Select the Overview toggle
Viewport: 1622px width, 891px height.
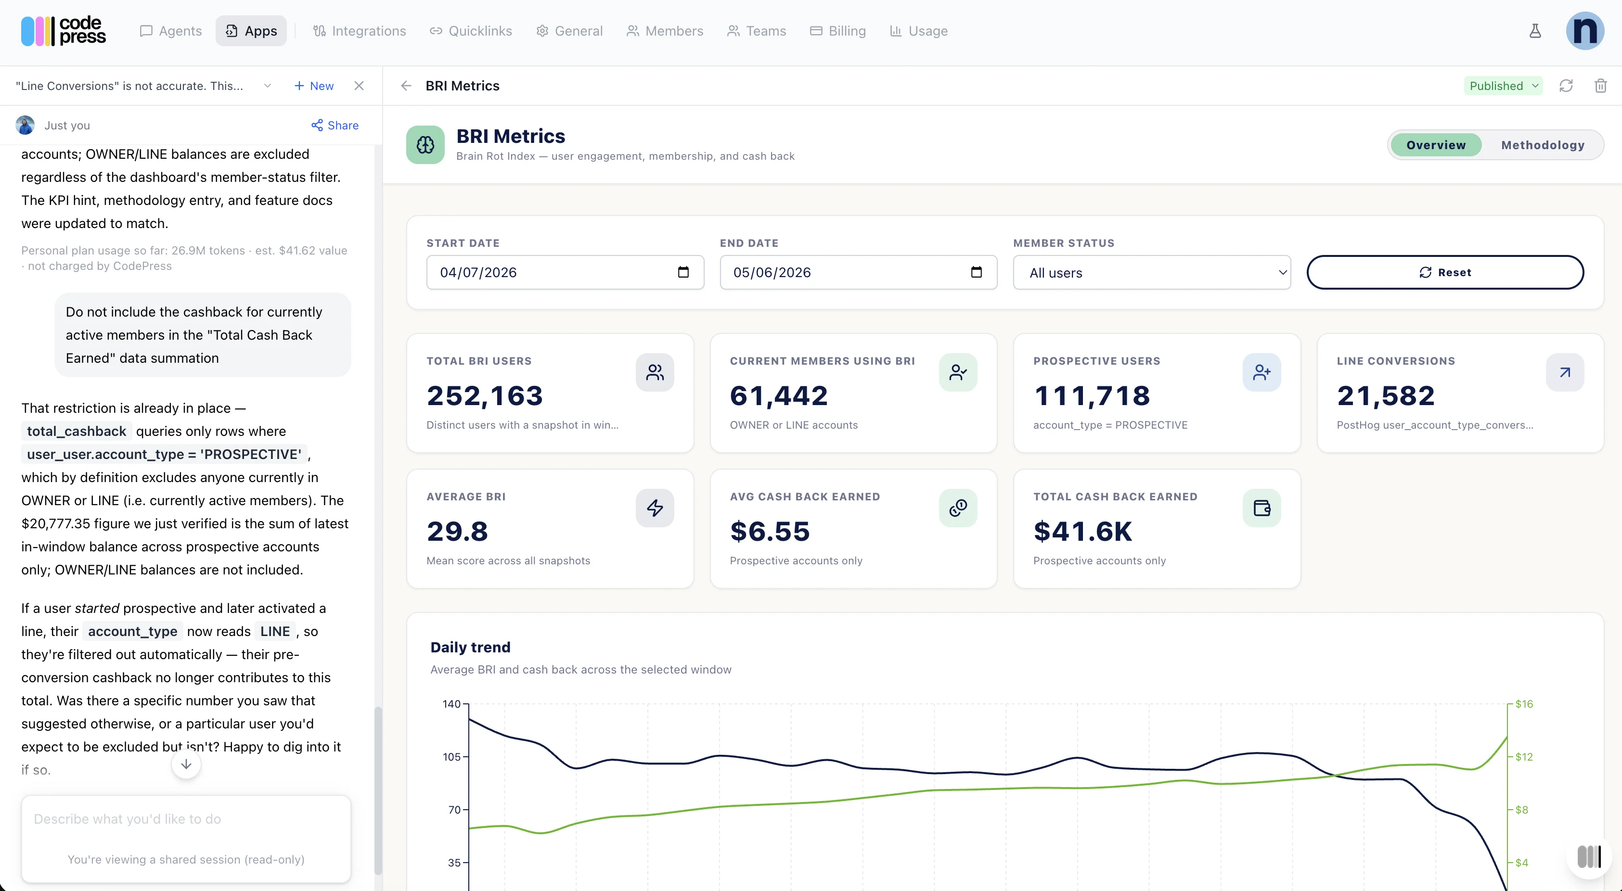tap(1436, 145)
